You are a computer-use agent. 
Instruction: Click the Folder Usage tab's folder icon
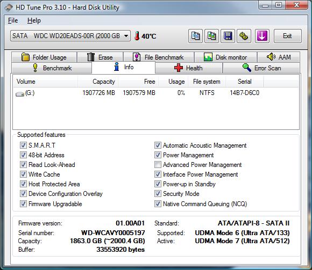[25, 57]
